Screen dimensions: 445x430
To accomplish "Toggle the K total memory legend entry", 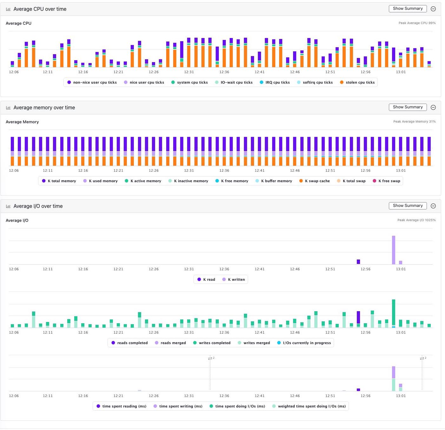I will 59,181.
